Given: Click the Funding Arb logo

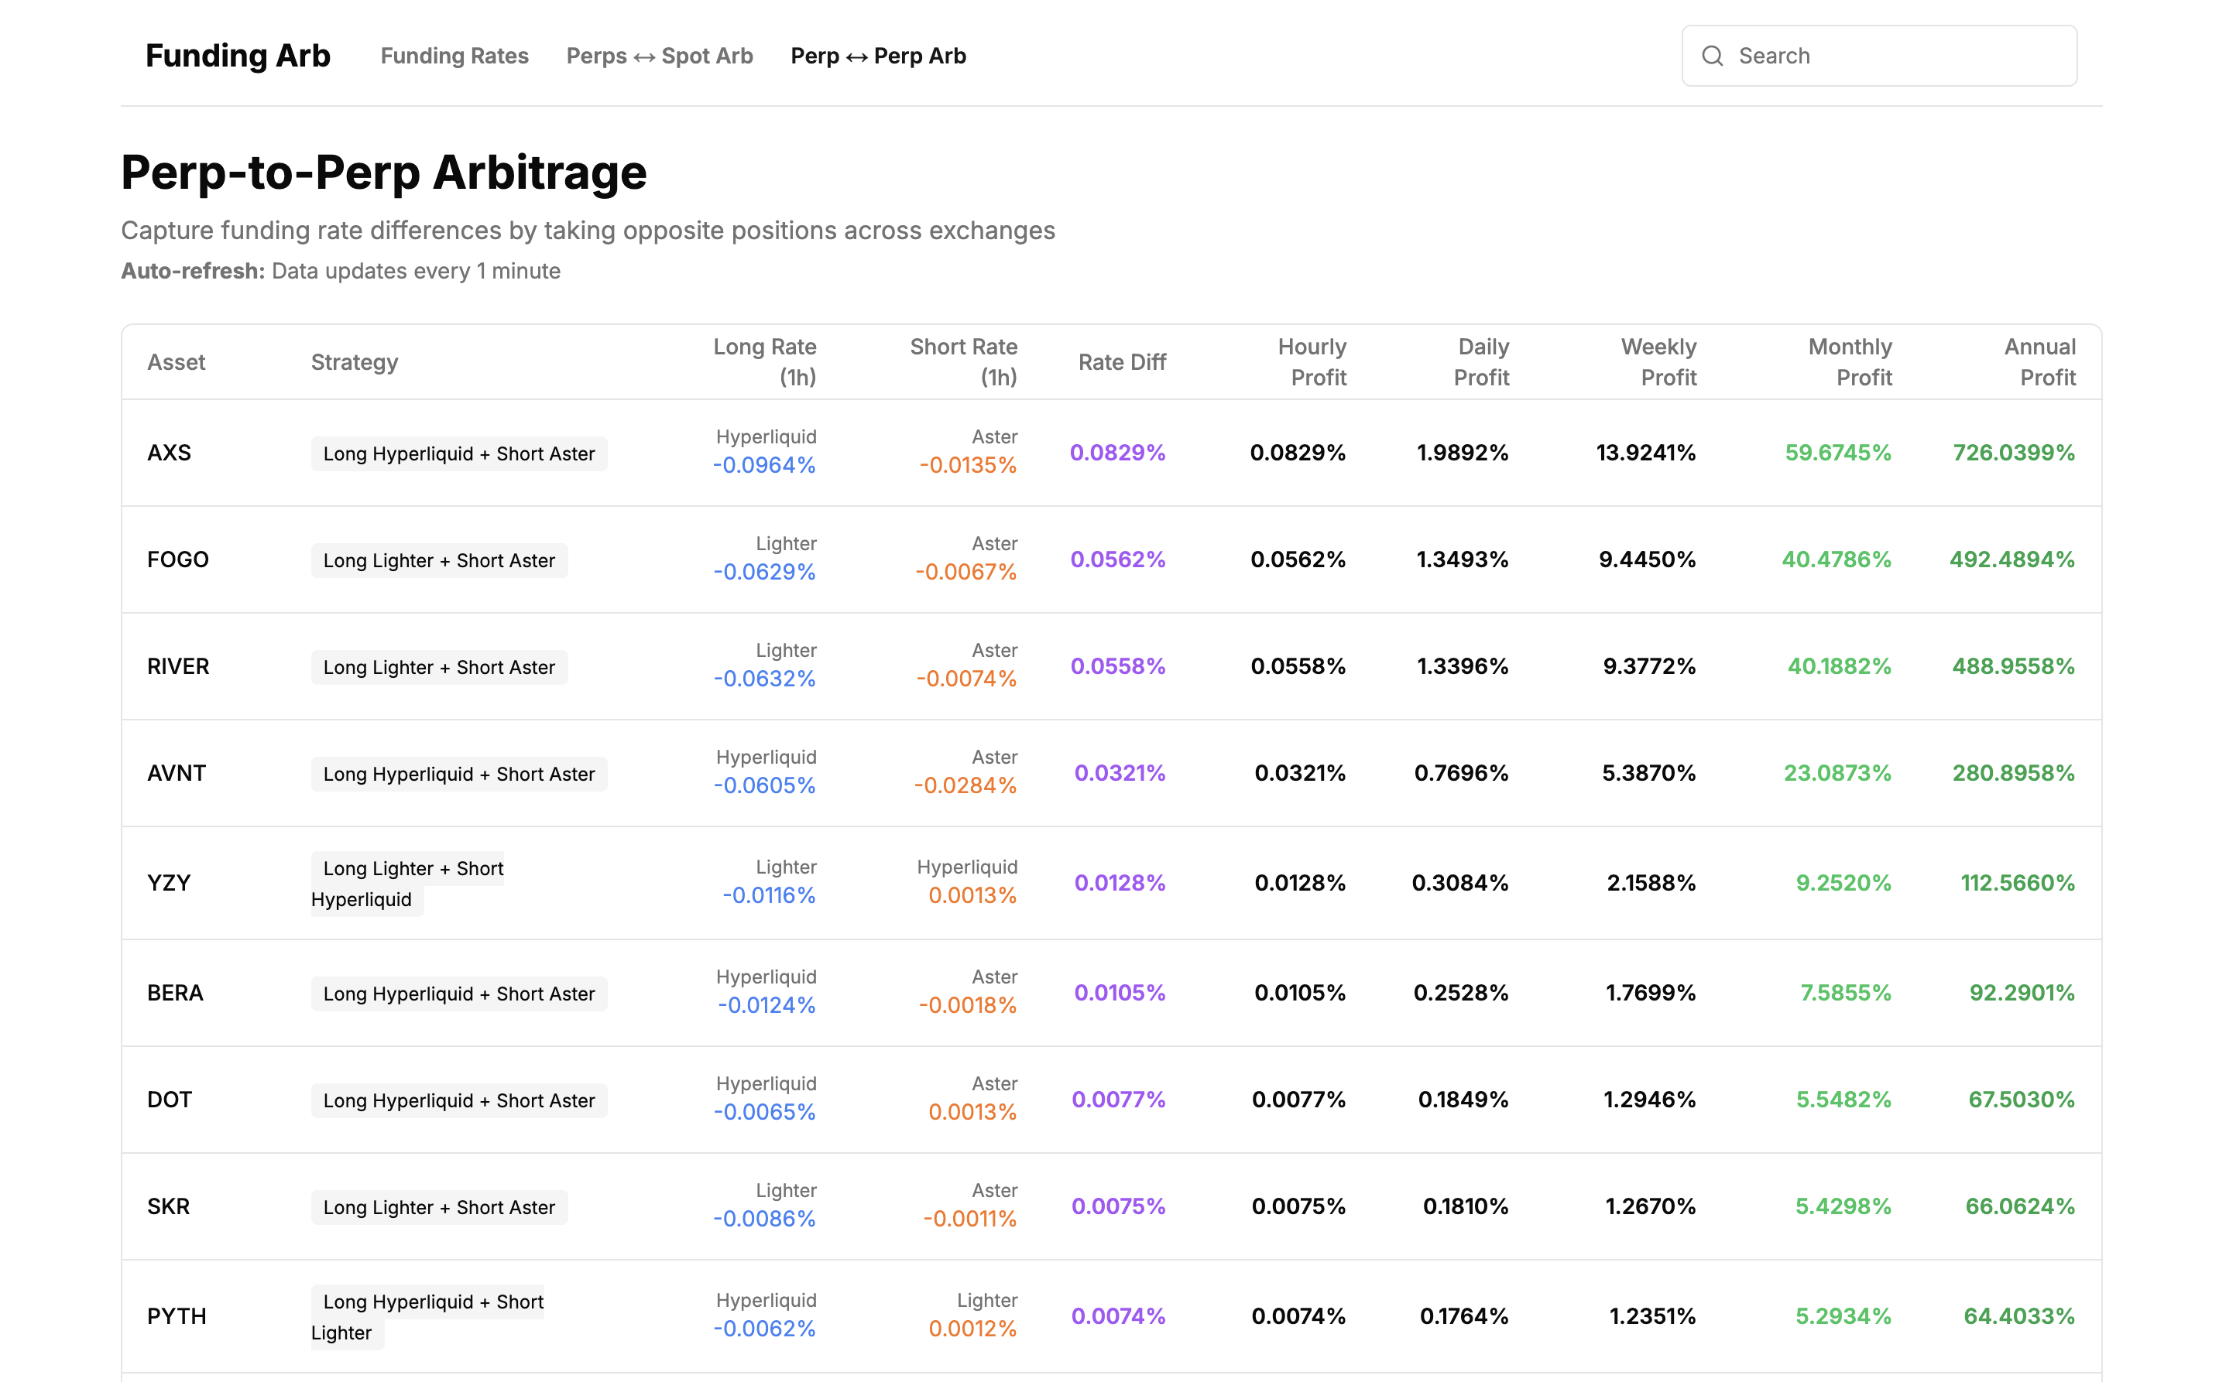Looking at the screenshot, I should tap(238, 56).
